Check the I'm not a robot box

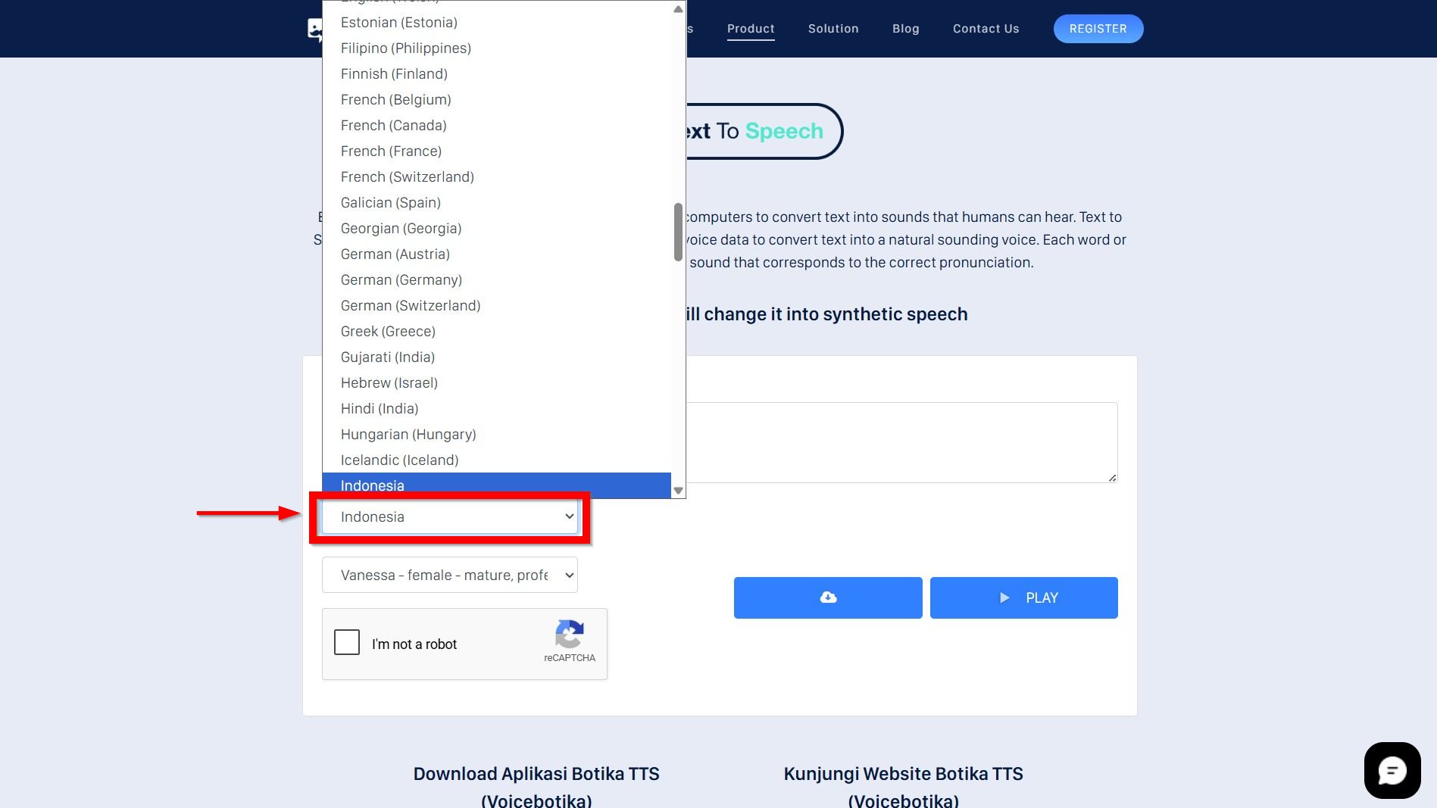tap(347, 642)
